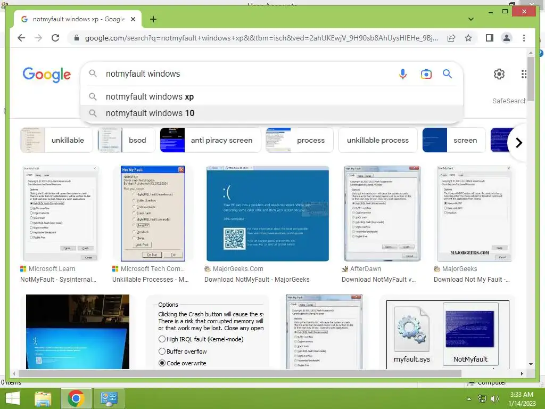
Task: Go to Google home via logo
Action: pos(47,75)
